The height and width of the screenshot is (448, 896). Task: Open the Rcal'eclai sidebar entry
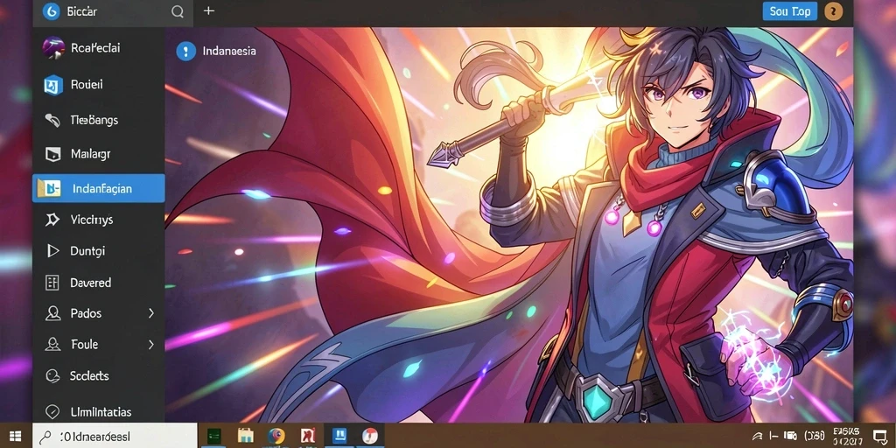point(98,48)
